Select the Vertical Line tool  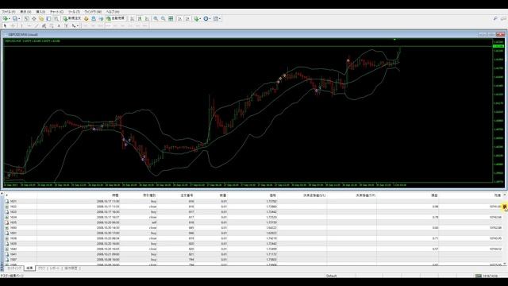click(x=21, y=25)
